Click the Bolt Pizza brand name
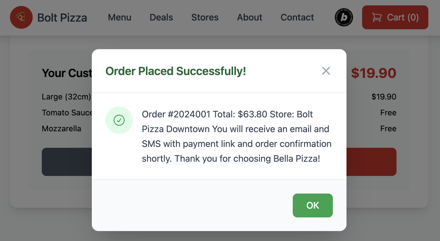440x241 pixels. 62,18
